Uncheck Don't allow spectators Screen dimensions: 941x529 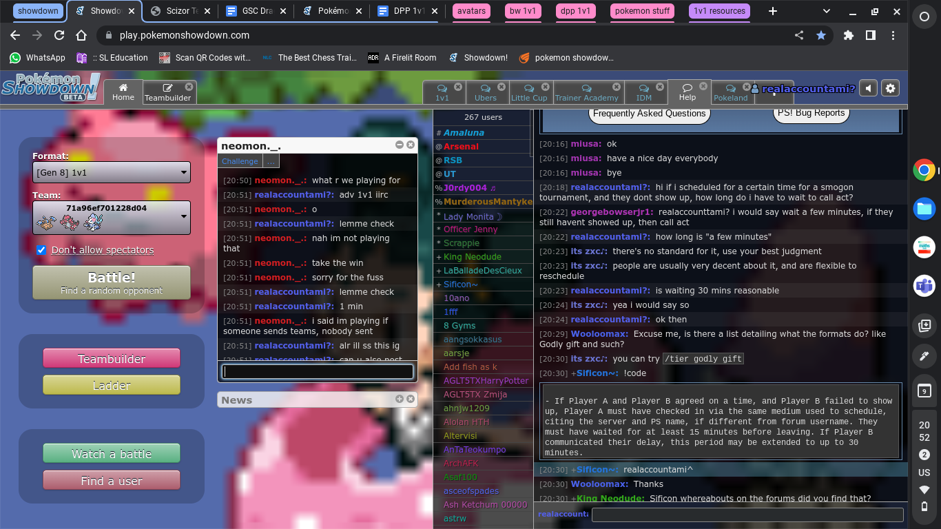(41, 250)
